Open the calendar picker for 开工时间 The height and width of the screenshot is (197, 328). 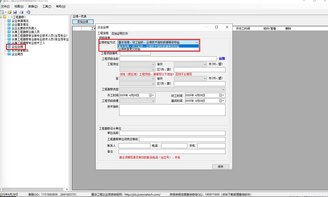(x=152, y=95)
